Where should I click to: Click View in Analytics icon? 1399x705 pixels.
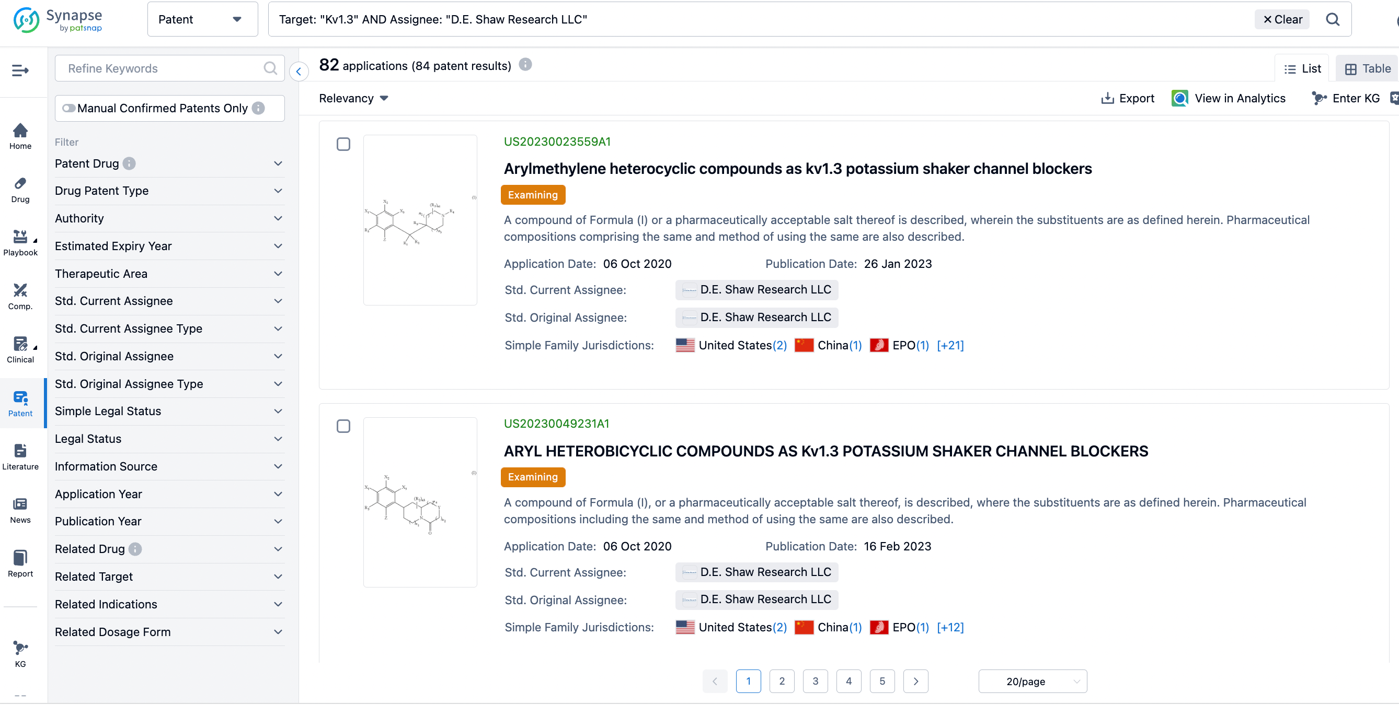point(1179,98)
